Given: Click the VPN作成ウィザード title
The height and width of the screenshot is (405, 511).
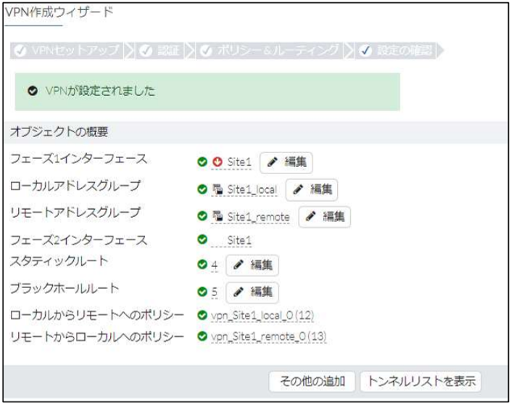Looking at the screenshot, I should 59,12.
